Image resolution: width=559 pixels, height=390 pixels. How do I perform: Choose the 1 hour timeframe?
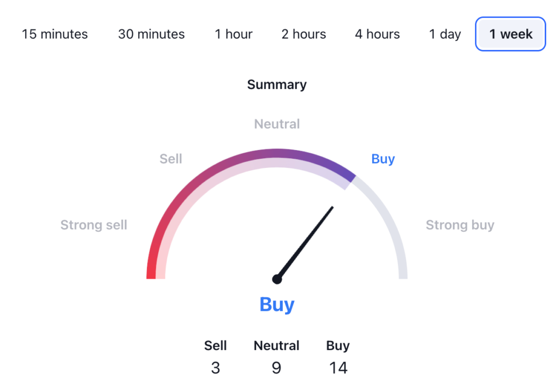(x=233, y=34)
